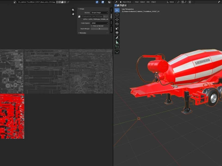This screenshot has width=222, height=166.
Task: Switch to the Tool sidebar tab
Action: [111, 10]
